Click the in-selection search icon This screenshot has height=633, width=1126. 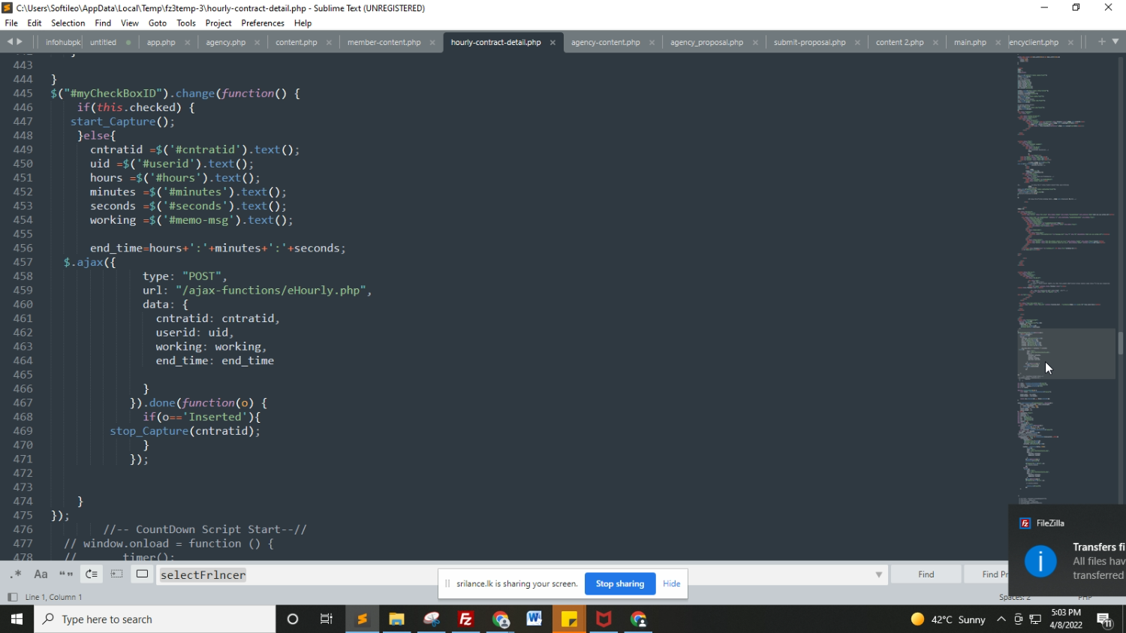[117, 574]
